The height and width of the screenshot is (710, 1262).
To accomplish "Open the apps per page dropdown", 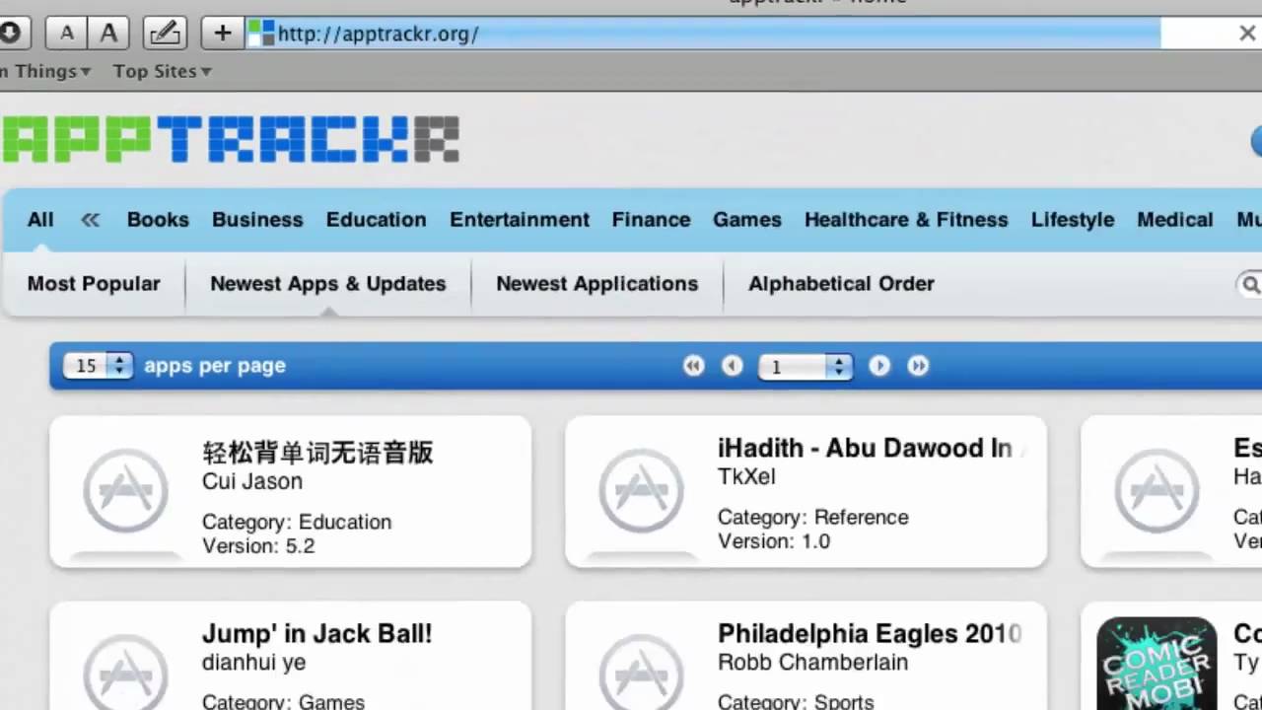I will point(98,366).
